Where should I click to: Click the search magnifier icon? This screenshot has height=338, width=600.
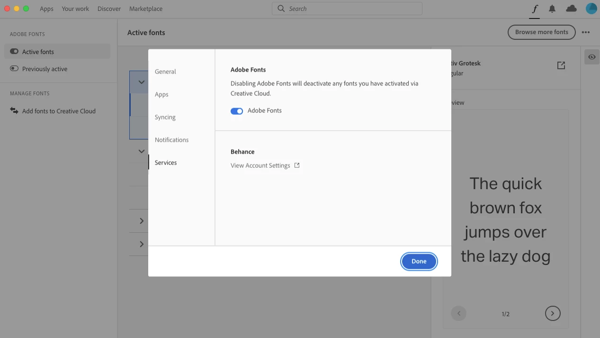click(x=281, y=9)
